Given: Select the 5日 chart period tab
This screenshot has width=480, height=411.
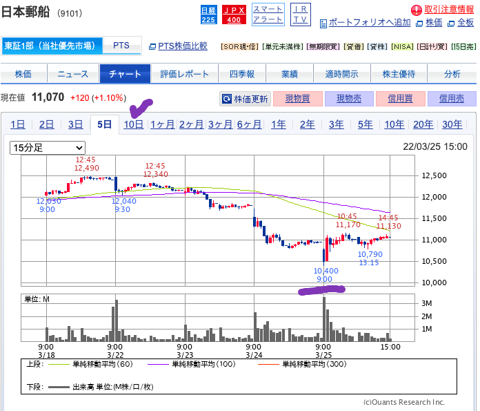Looking at the screenshot, I should 104,124.
